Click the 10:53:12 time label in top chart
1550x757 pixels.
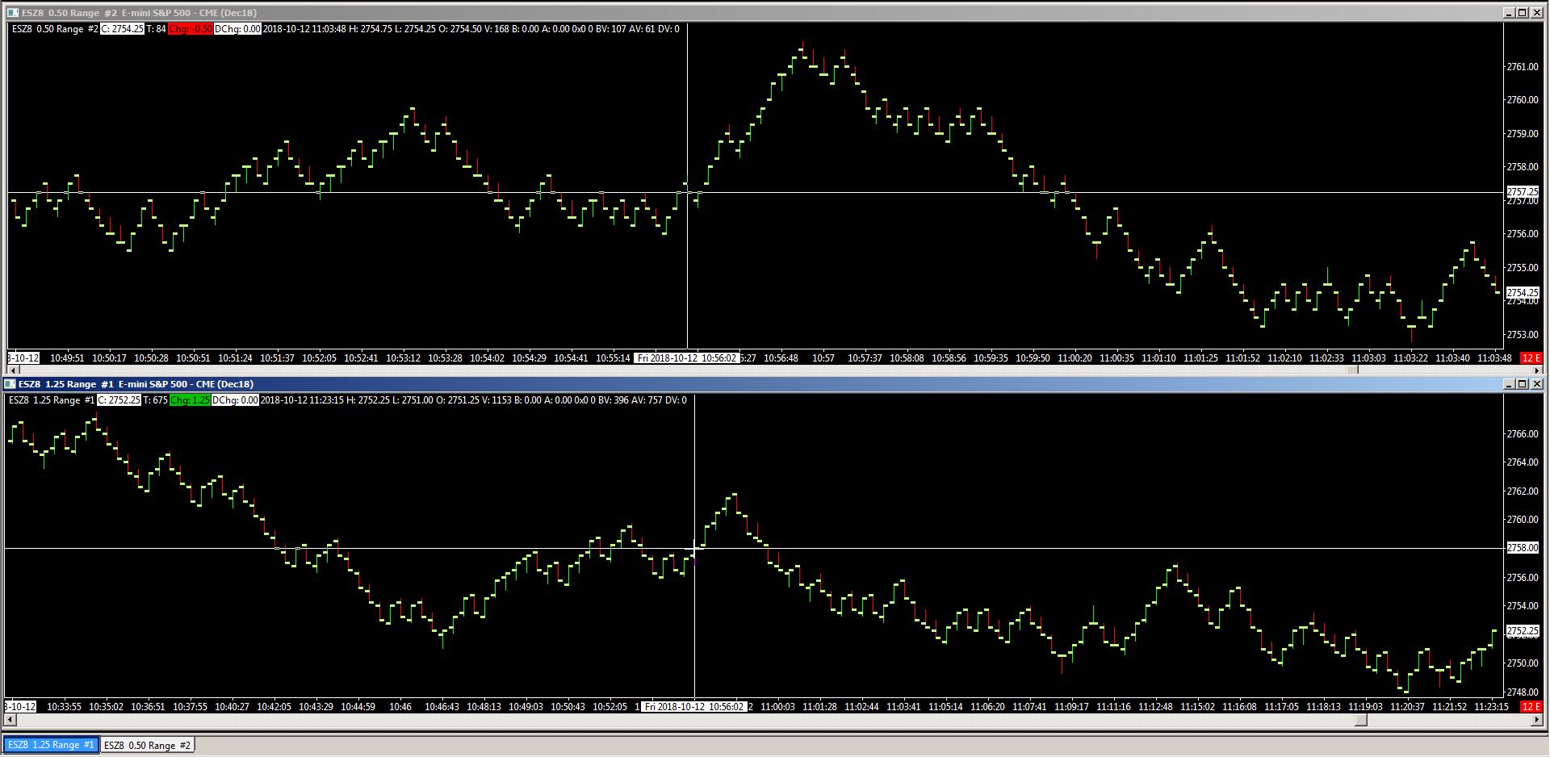pyautogui.click(x=403, y=358)
